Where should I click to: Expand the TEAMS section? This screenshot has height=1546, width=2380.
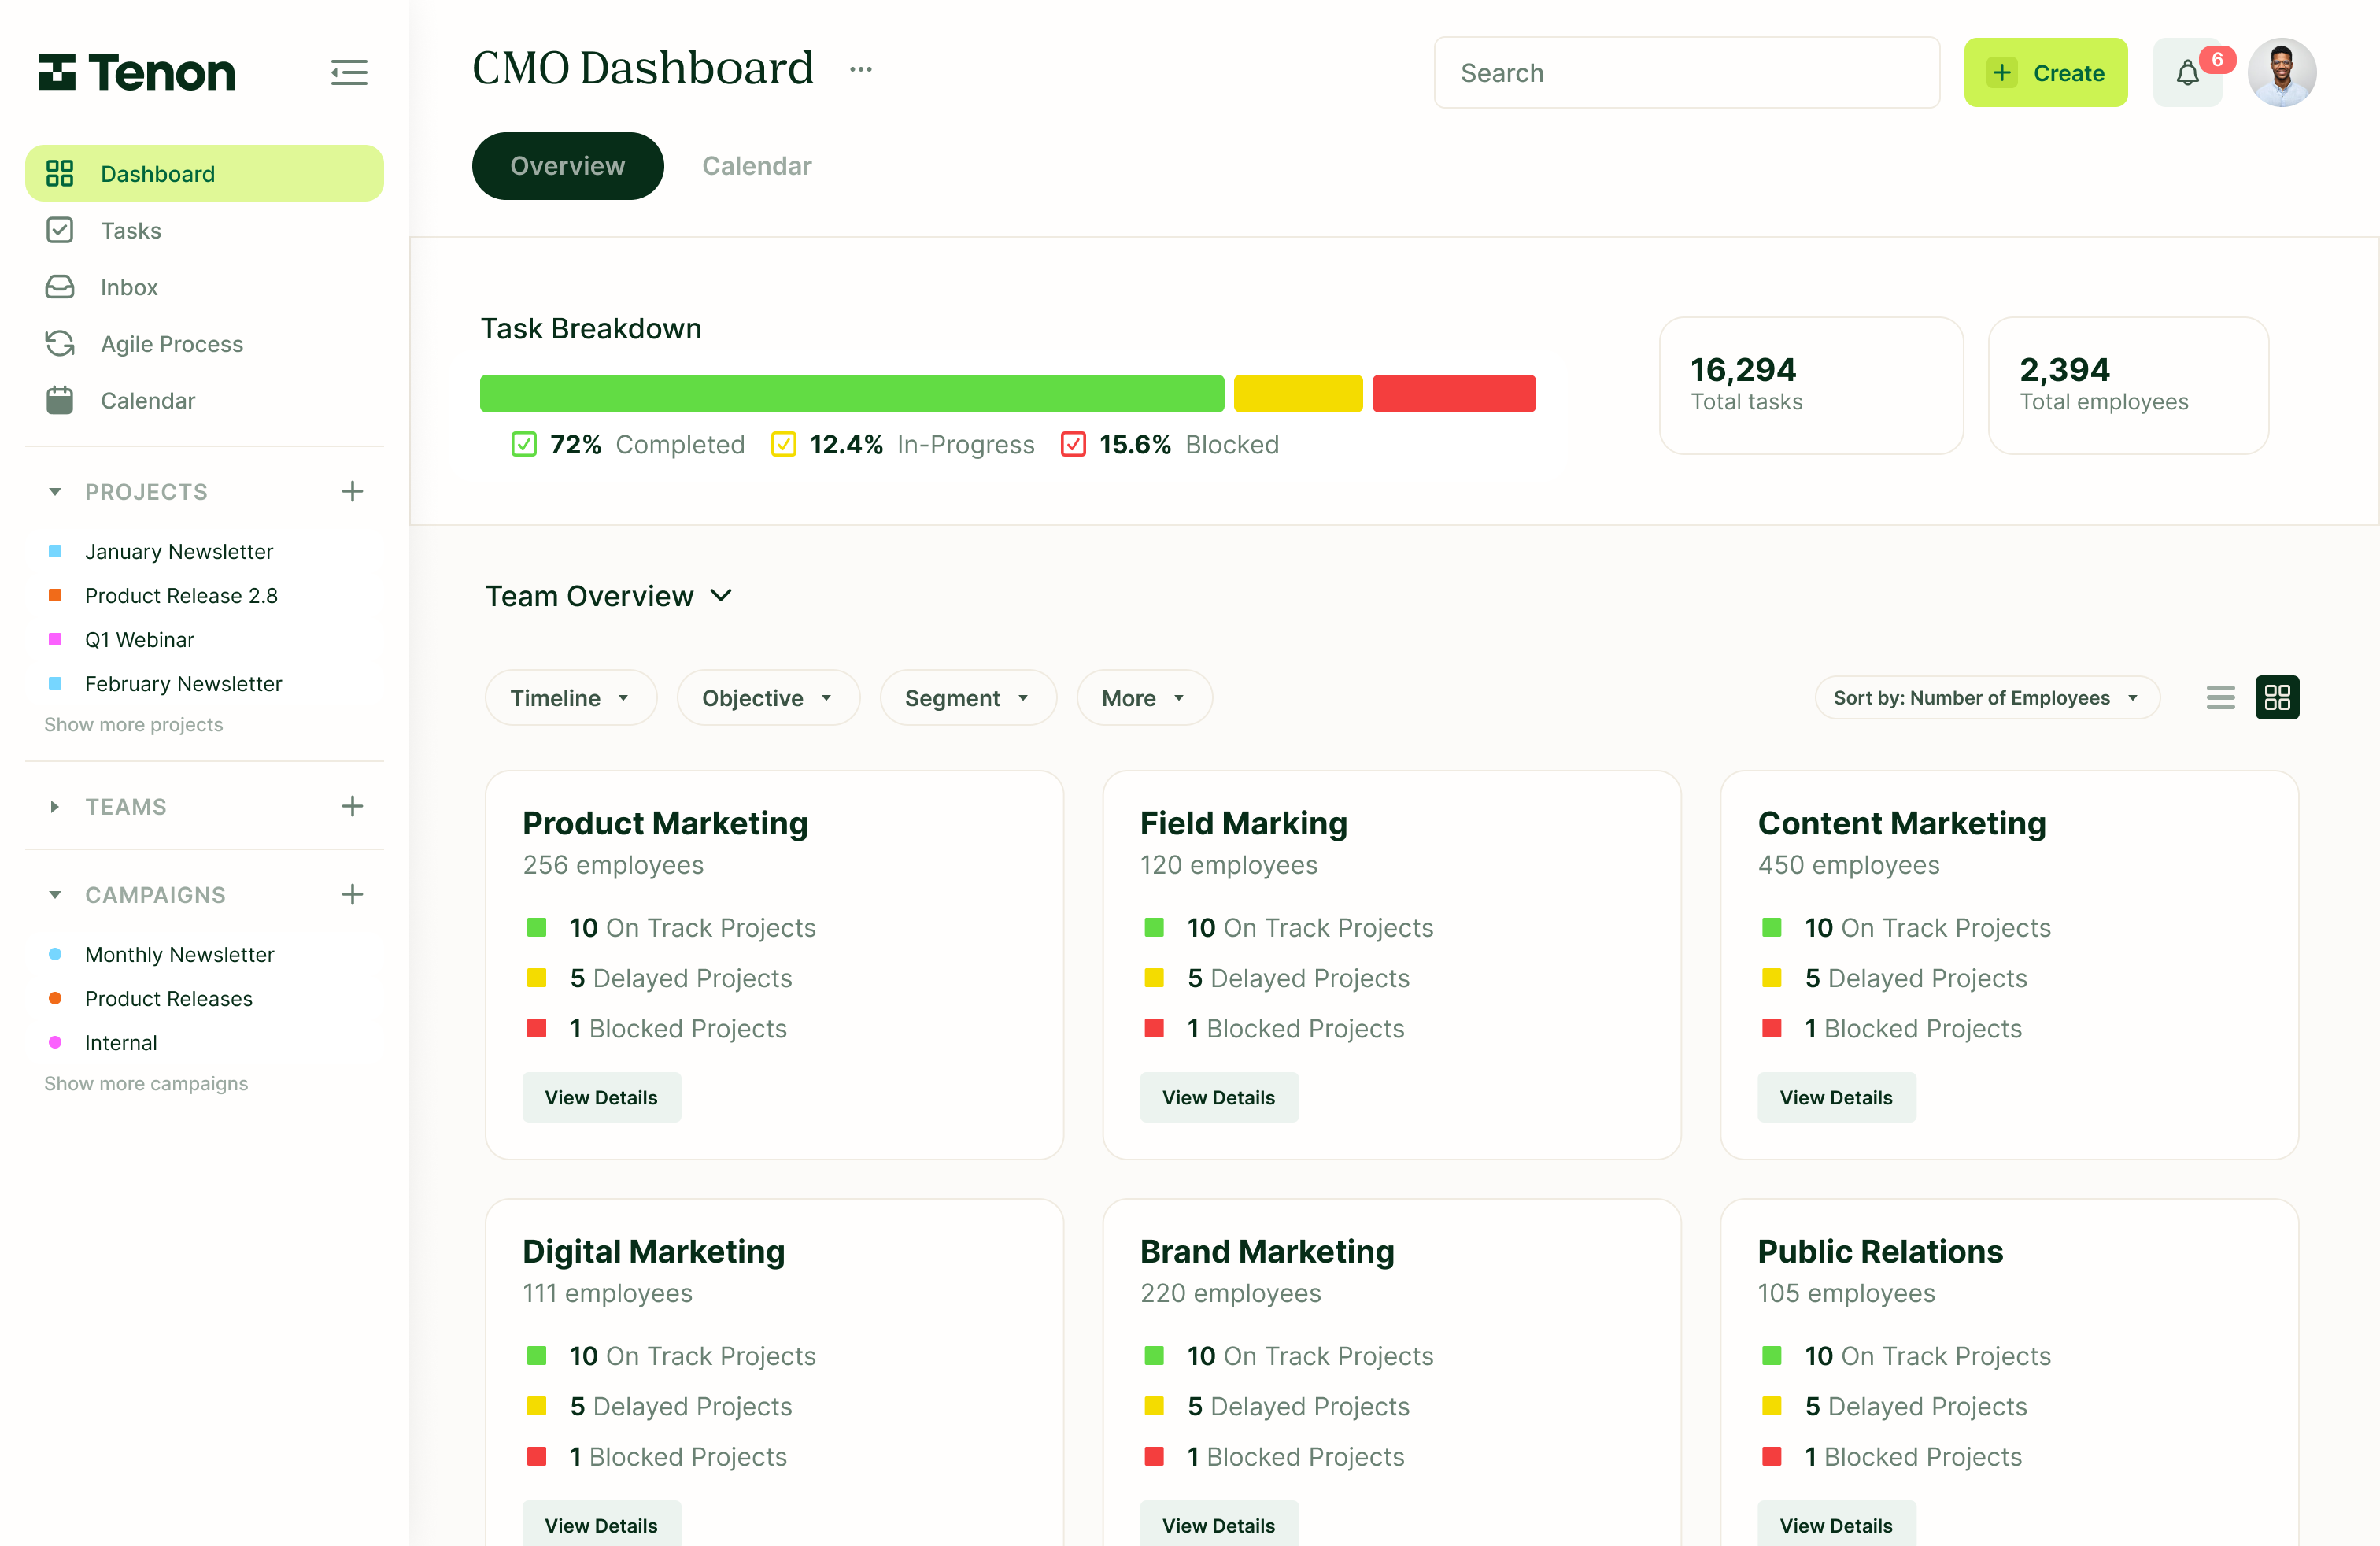point(55,806)
